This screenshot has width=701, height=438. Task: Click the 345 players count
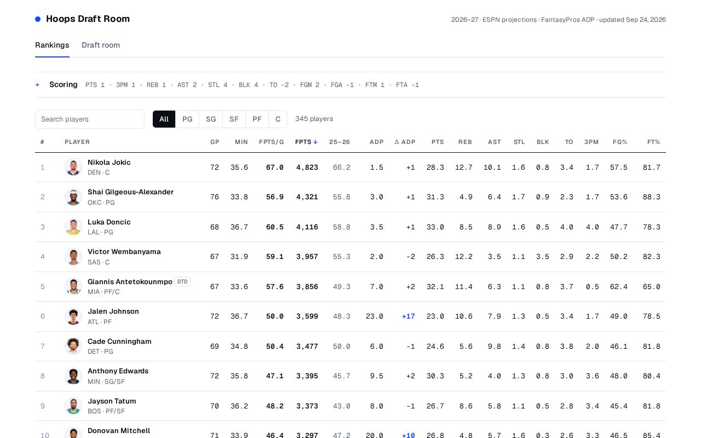pos(314,119)
